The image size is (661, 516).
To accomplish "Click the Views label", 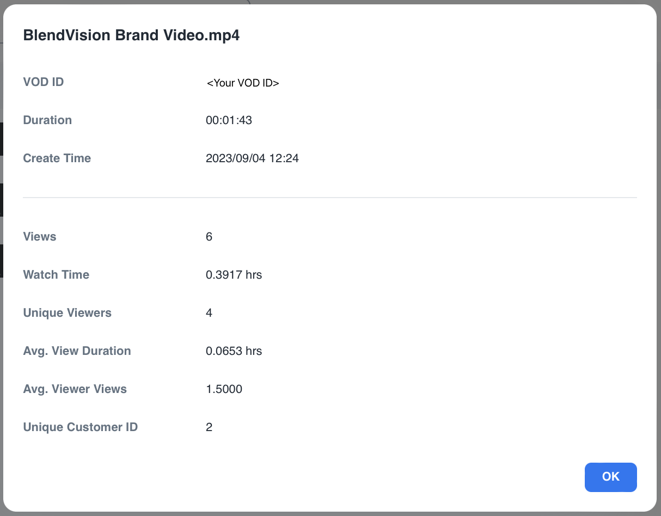I will [40, 237].
